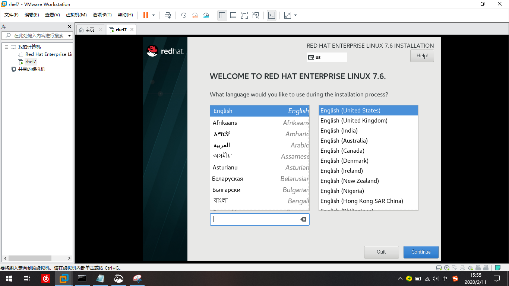509x286 pixels.
Task: Select Assamese in the language list
Action: click(260, 156)
